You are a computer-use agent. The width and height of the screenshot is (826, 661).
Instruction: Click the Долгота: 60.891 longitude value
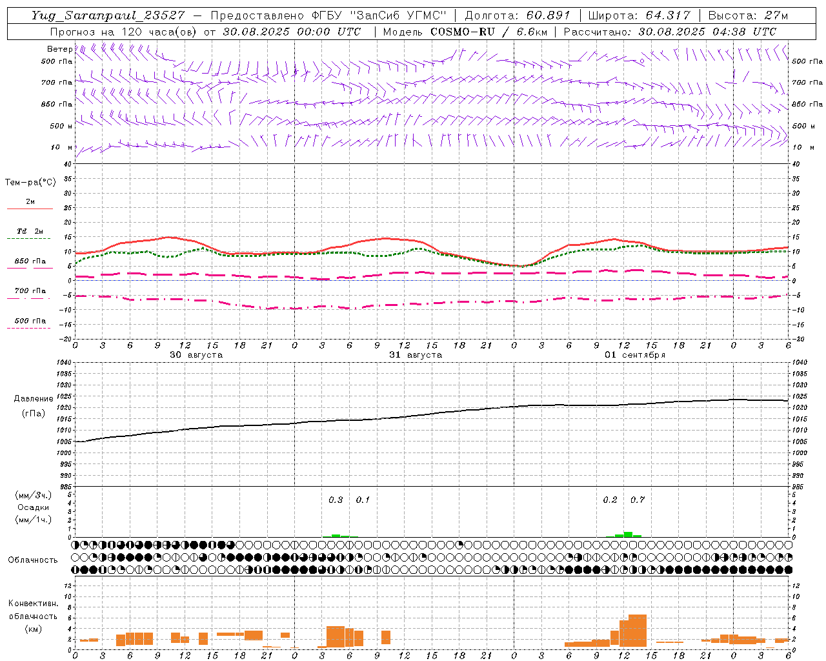point(518,15)
